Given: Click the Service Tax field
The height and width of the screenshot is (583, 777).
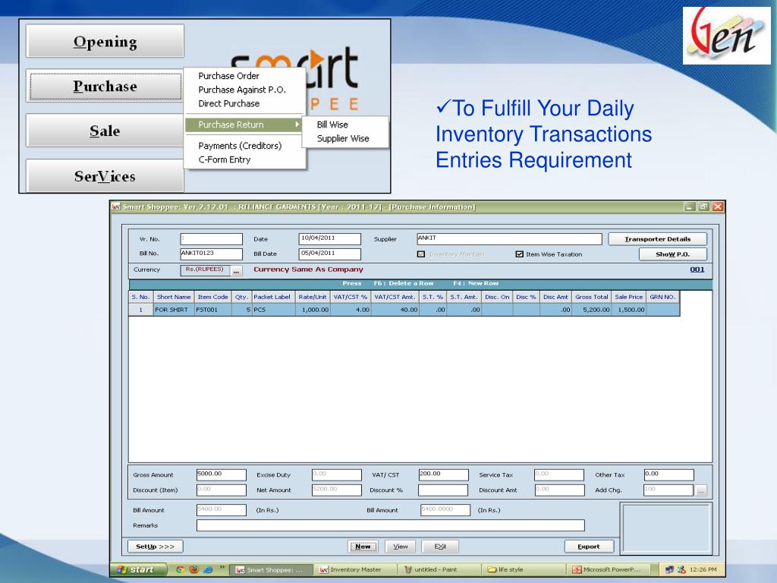Looking at the screenshot, I should [559, 475].
